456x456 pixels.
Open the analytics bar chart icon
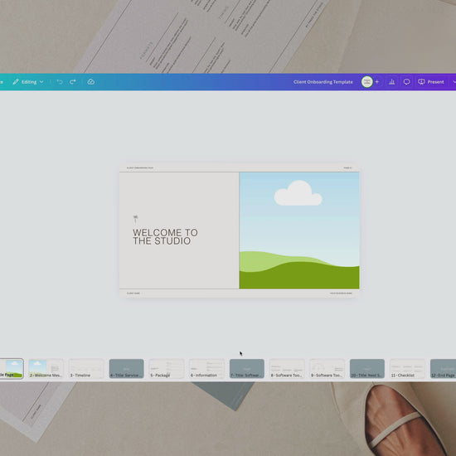[x=391, y=82]
